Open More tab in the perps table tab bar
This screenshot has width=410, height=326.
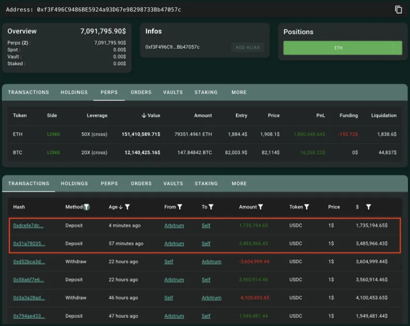tap(239, 92)
